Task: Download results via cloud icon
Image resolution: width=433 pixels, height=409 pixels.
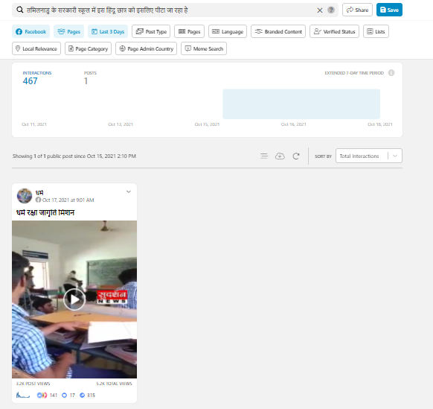Action: click(x=280, y=156)
